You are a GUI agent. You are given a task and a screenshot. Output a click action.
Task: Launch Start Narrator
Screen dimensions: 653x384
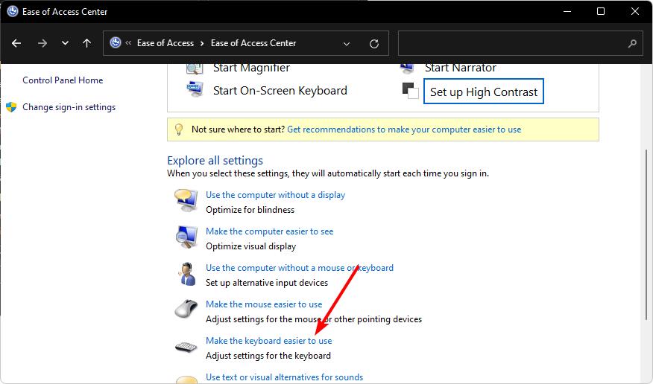(x=461, y=68)
